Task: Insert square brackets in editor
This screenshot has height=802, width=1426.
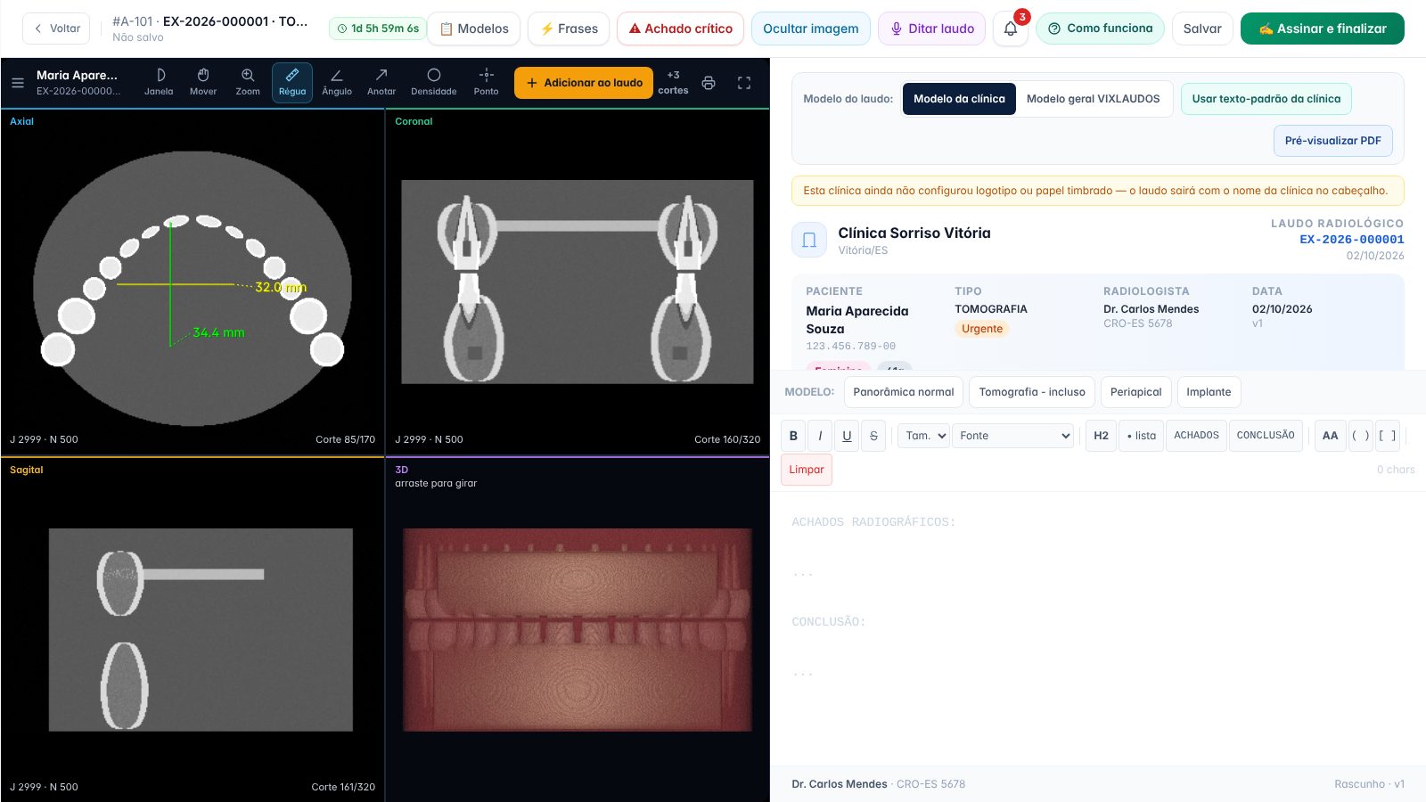Action: click(1388, 436)
